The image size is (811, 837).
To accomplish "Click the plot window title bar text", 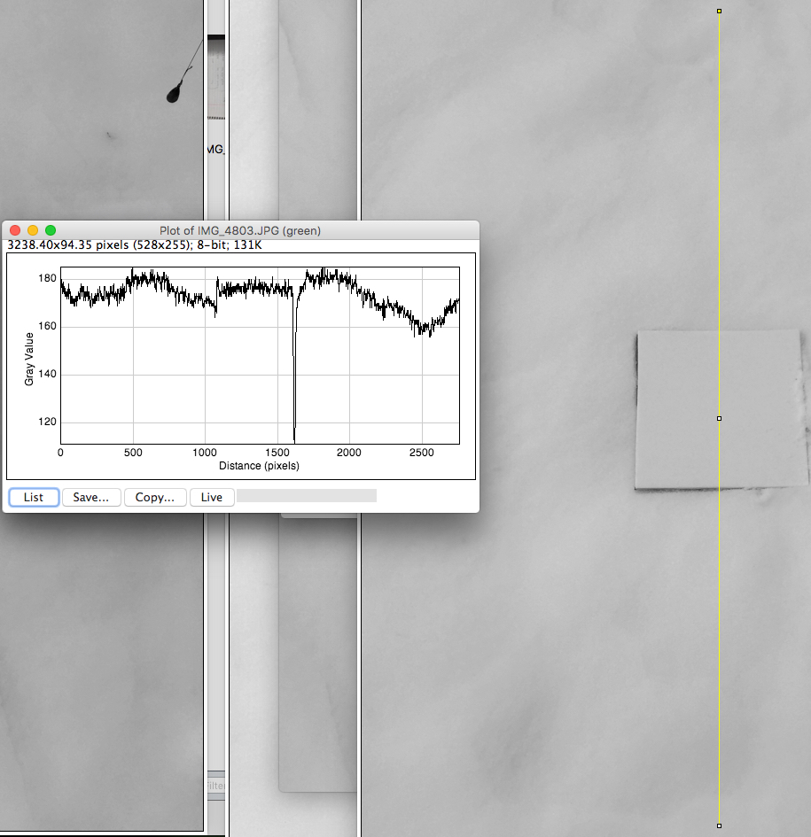I will pyautogui.click(x=239, y=230).
